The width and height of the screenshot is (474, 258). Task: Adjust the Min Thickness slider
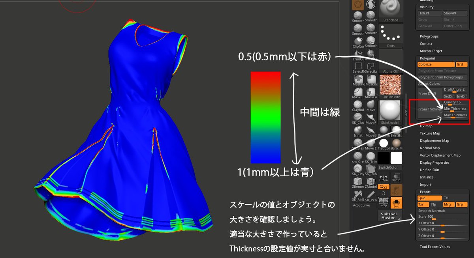pos(455,109)
